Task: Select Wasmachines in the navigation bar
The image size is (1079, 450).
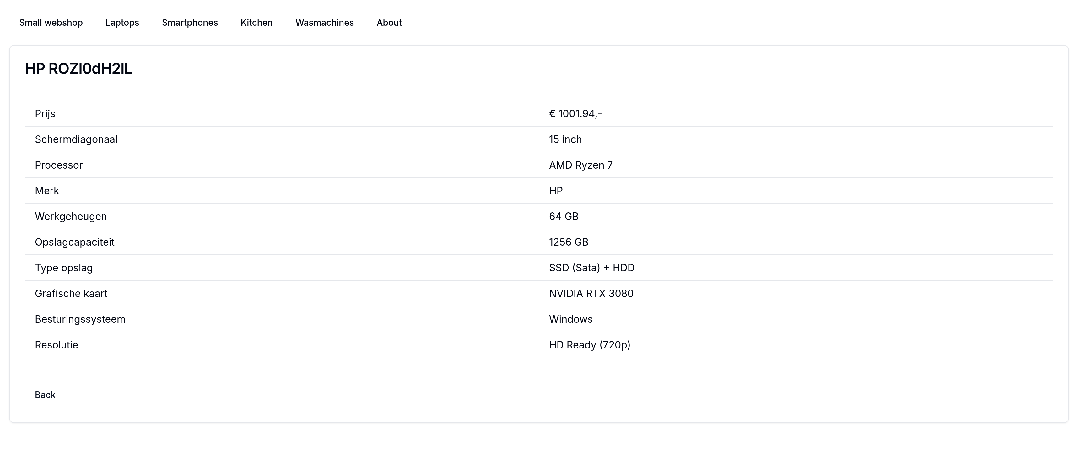Action: click(324, 23)
